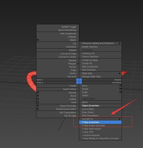Open the Outline settings box icon
The image size is (143, 148).
coord(38,99)
